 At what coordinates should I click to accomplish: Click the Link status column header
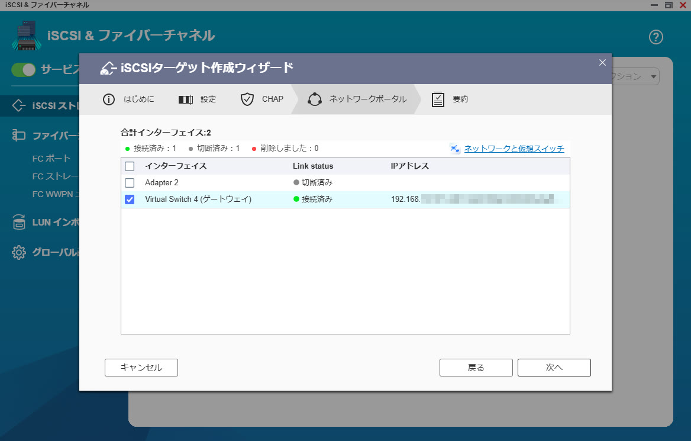313,166
